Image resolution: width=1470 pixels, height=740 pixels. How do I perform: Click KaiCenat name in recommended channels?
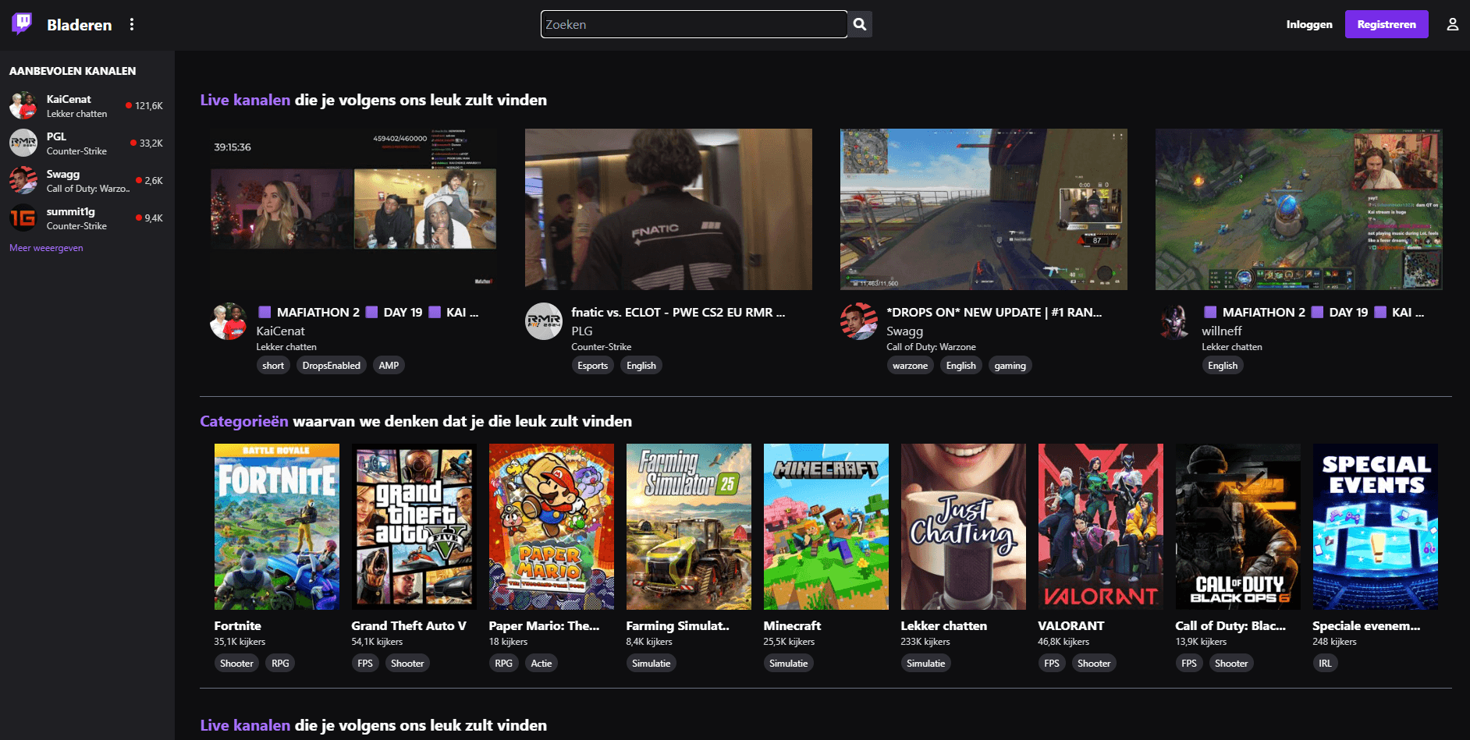[x=69, y=99]
